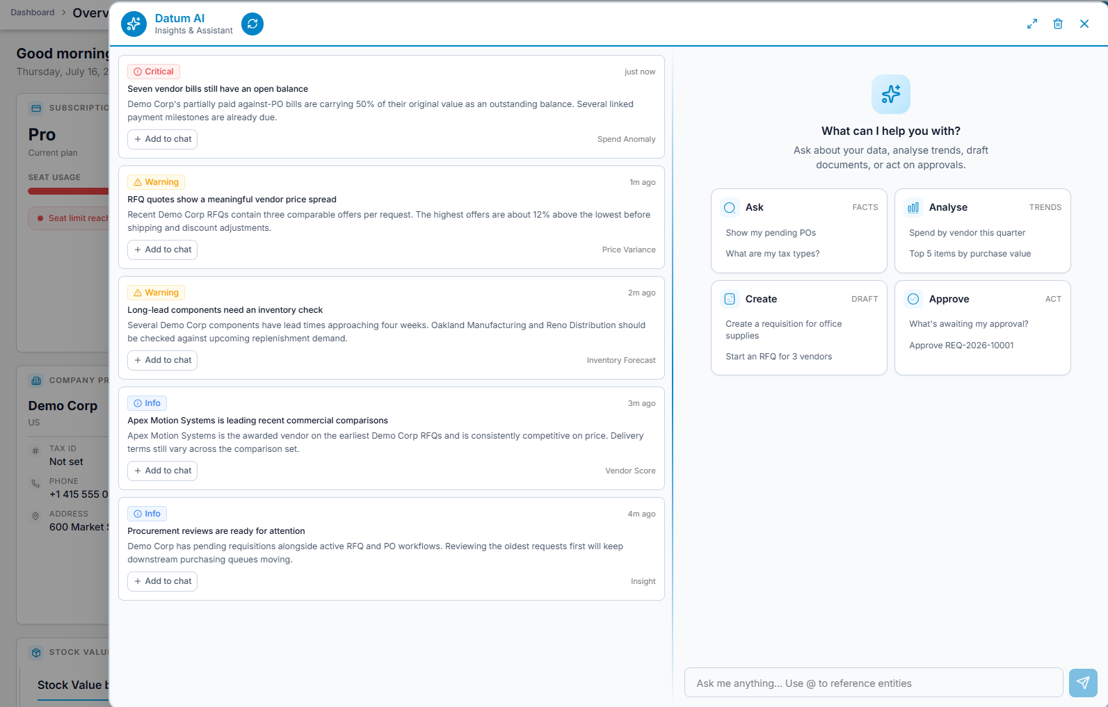
Task: Choose 'Top 5 items by purchase value' prompt
Action: click(970, 254)
